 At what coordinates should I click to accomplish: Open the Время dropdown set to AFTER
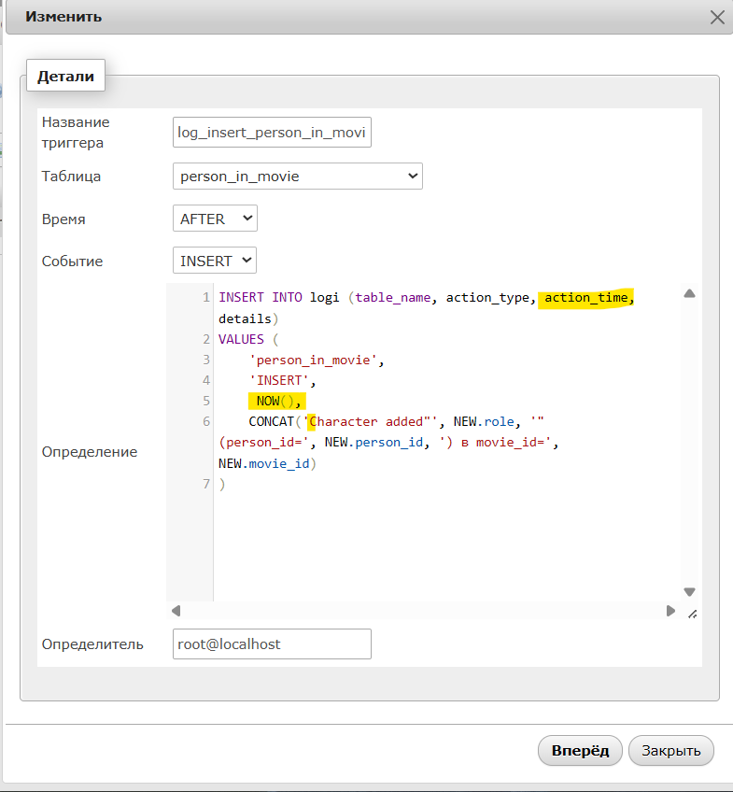[215, 219]
